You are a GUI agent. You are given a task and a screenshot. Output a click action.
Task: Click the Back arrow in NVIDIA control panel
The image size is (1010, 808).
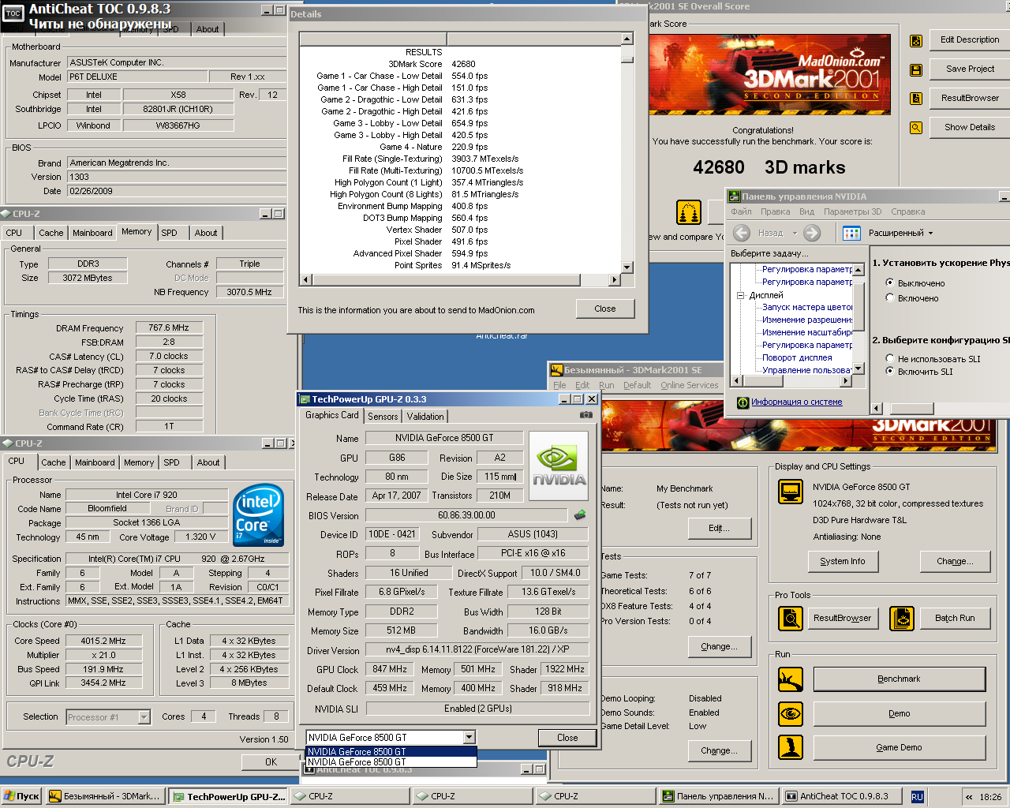[x=741, y=233]
